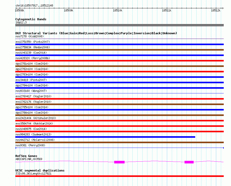Open variant esv2758634 (Redon2006) label
The width and height of the screenshot is (231, 186).
click(33, 47)
